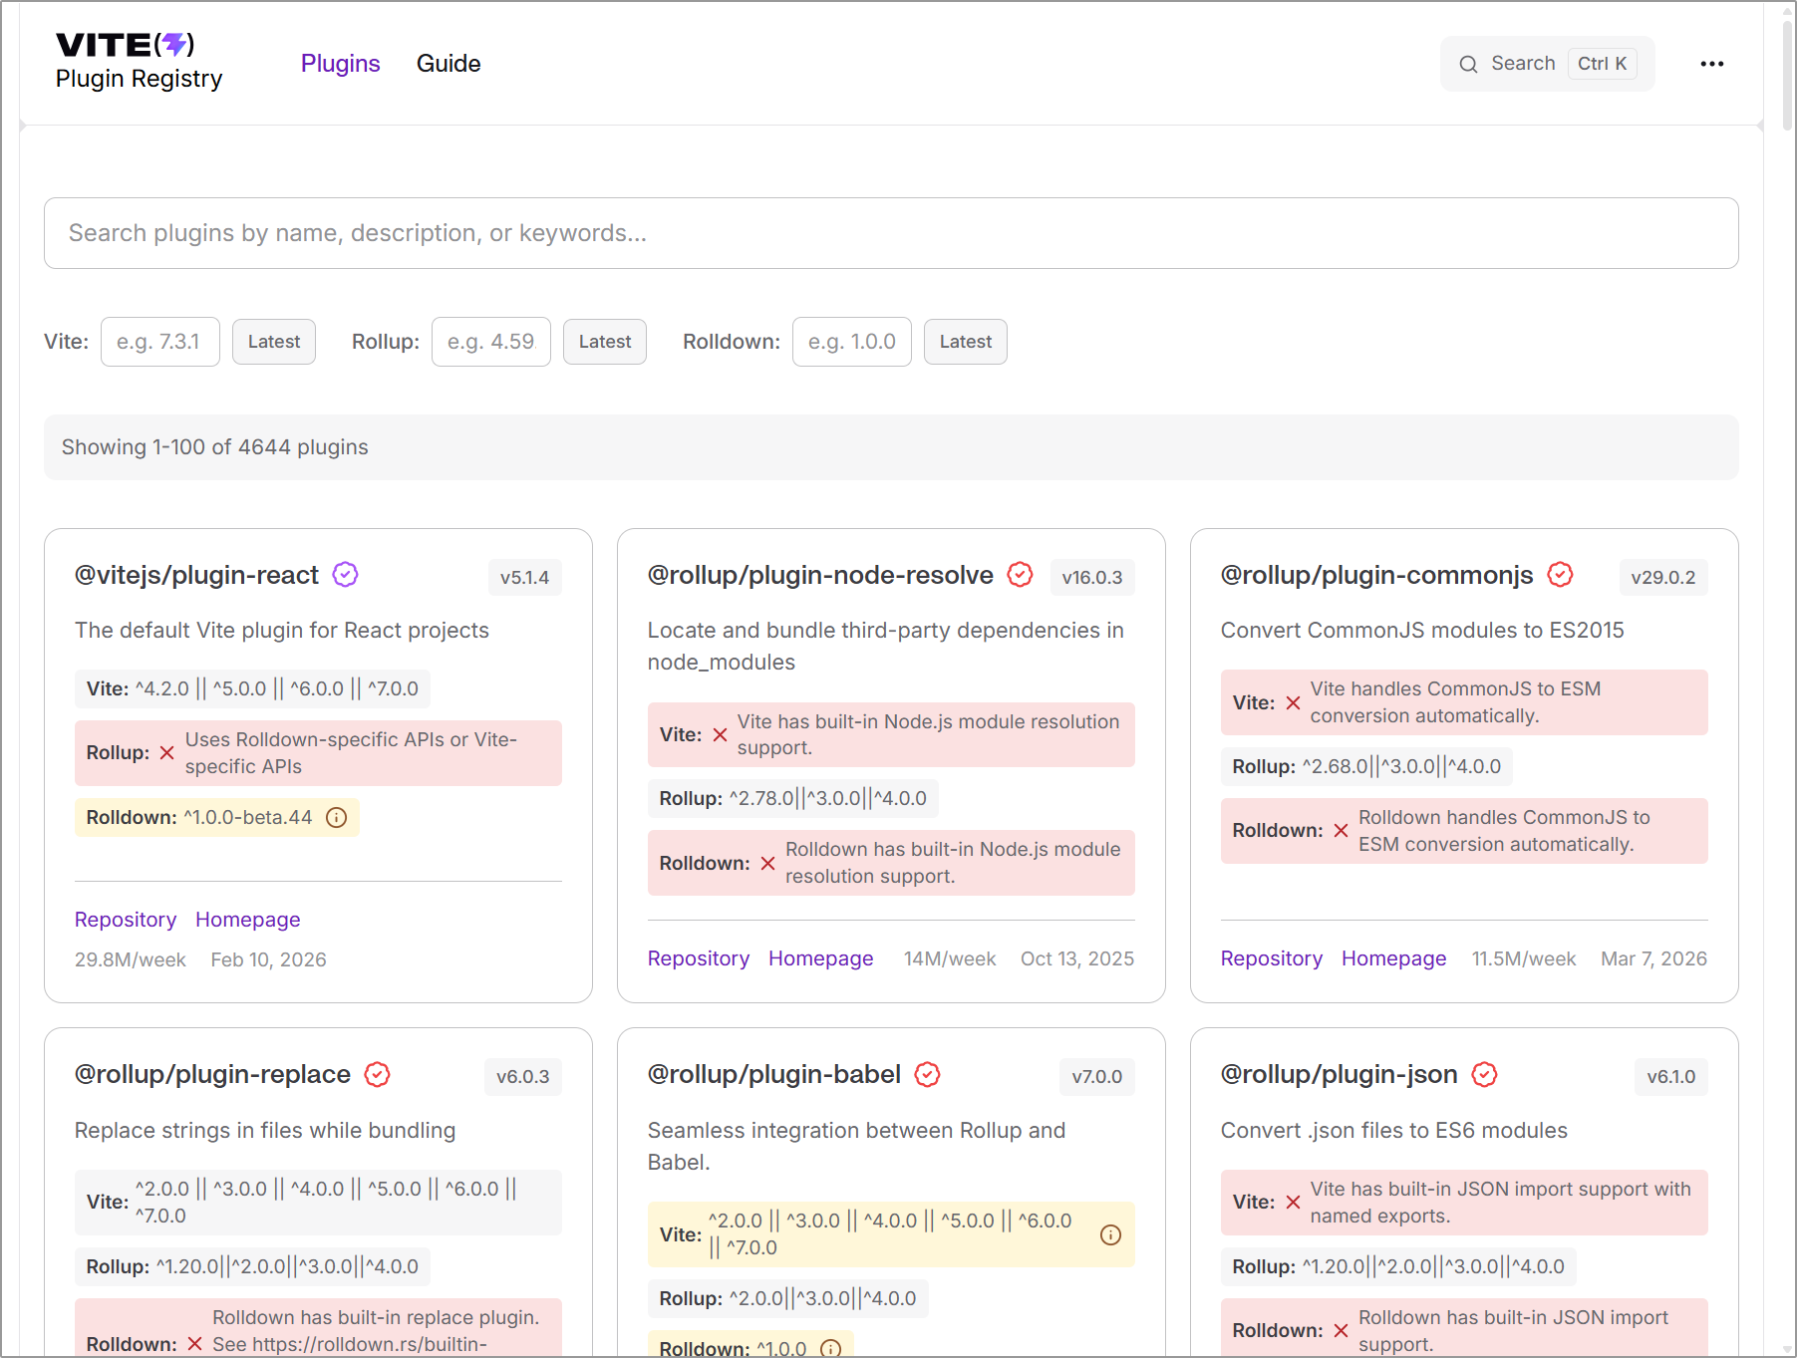Click X icon in plugin-react Rollup row
Image resolution: width=1797 pixels, height=1358 pixels.
point(167,753)
